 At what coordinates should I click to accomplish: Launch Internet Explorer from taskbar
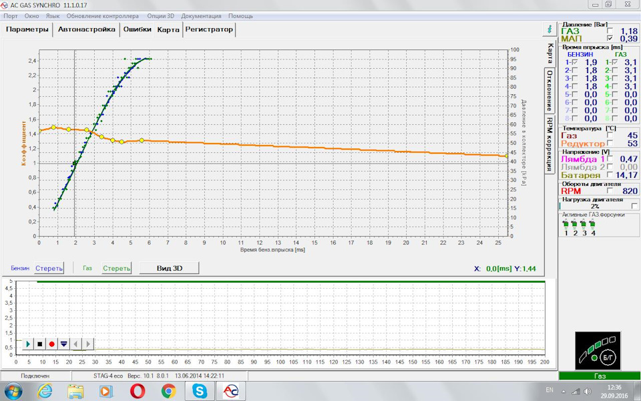pos(45,392)
